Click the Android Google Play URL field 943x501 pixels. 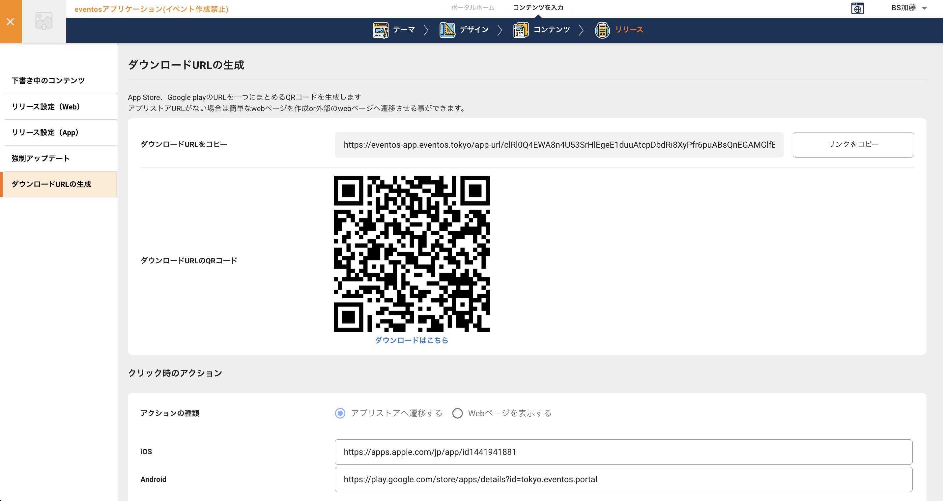click(623, 479)
